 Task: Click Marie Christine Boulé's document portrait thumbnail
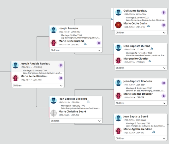tap(53, 113)
